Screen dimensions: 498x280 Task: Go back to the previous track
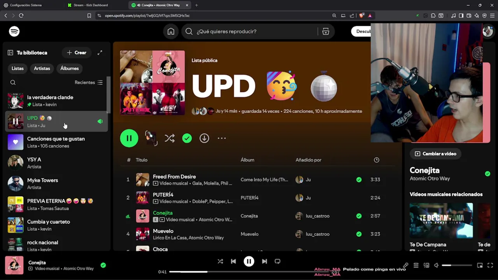pyautogui.click(x=233, y=261)
